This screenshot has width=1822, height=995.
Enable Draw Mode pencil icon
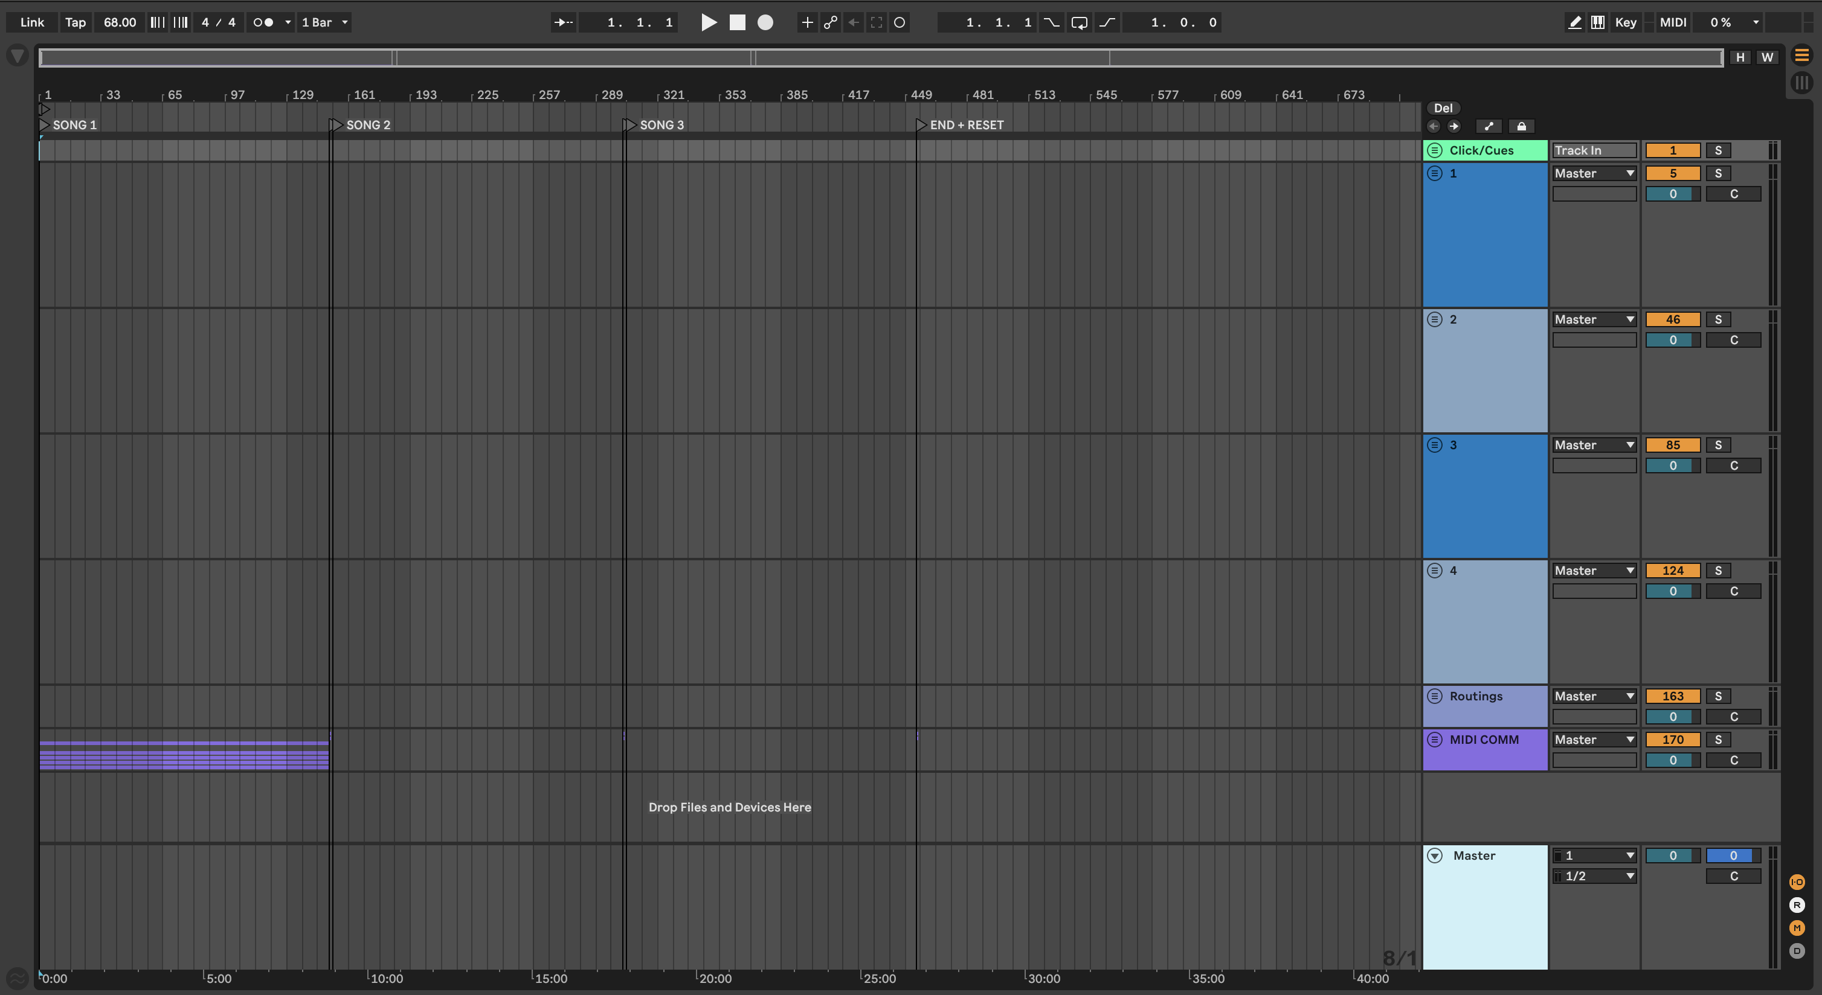(x=1574, y=22)
